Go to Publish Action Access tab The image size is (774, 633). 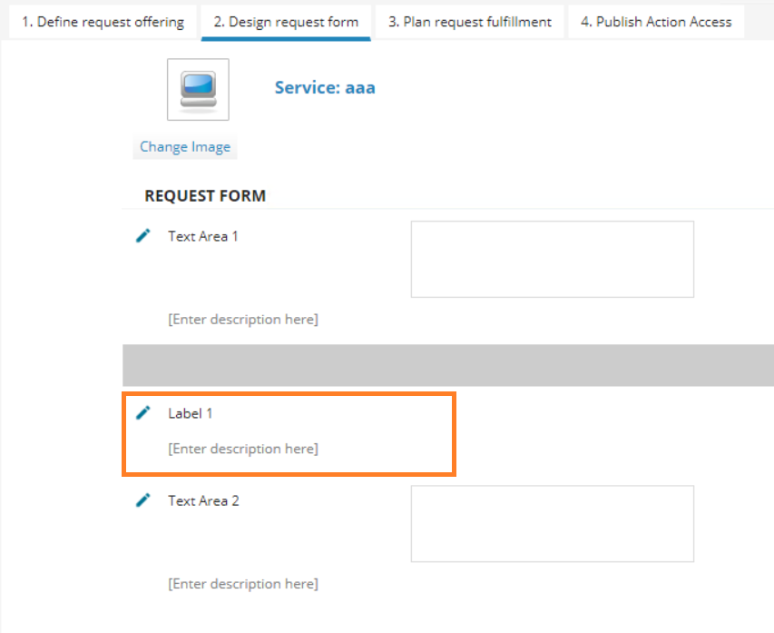point(656,22)
